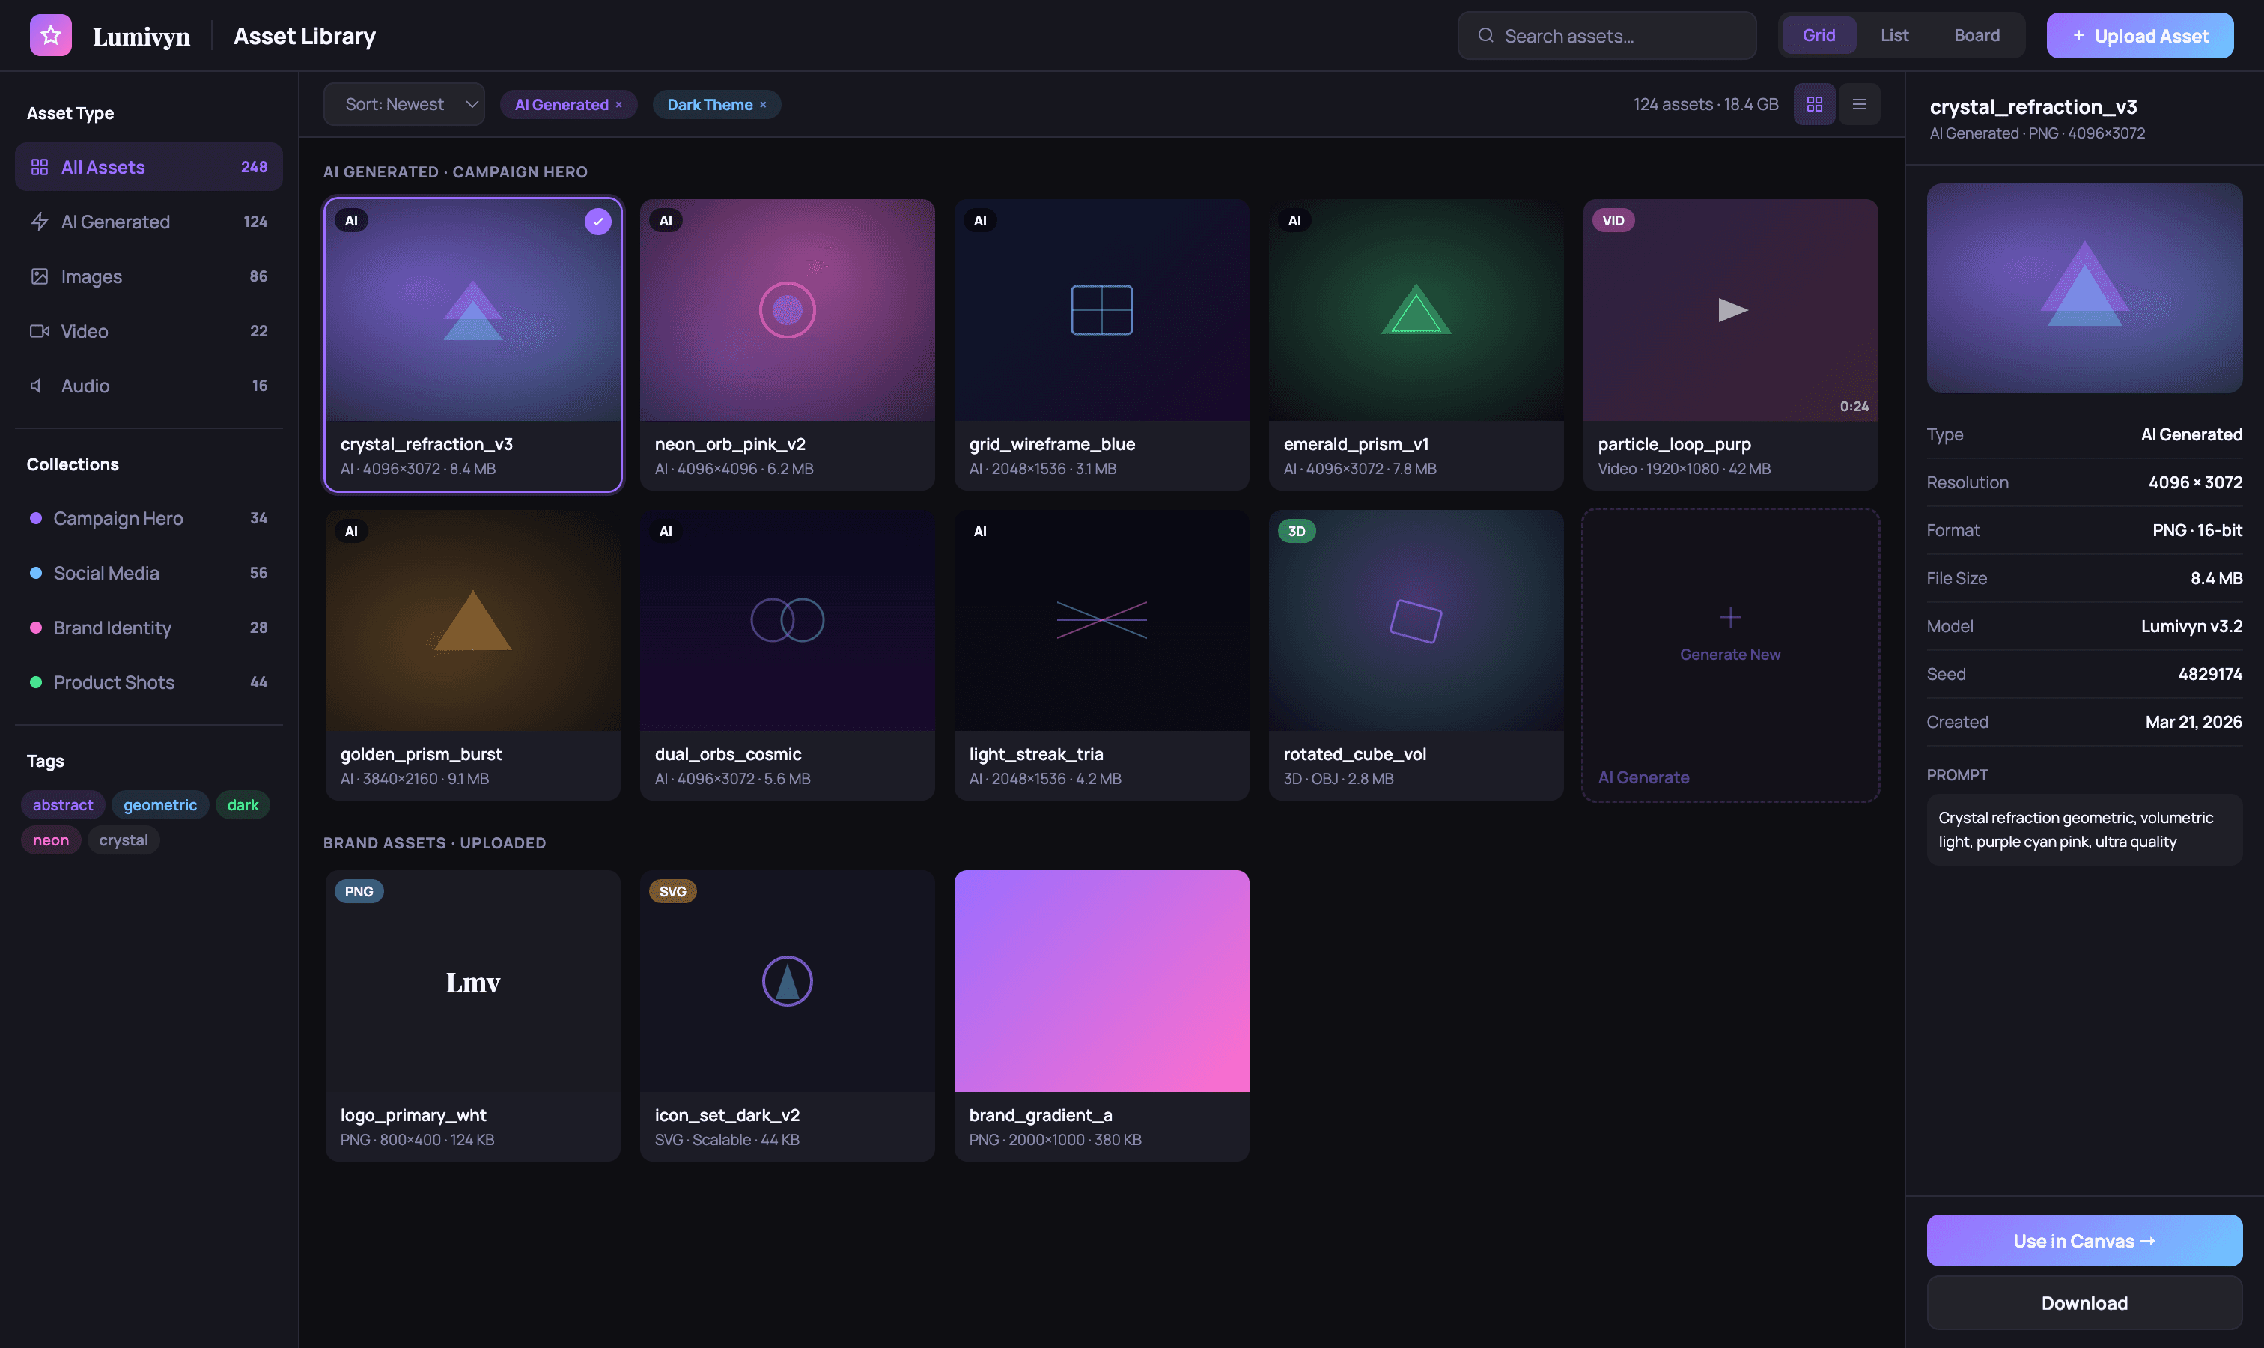Click the AI Generate placeholder tile
This screenshot has height=1348, width=2264.
click(x=1729, y=654)
